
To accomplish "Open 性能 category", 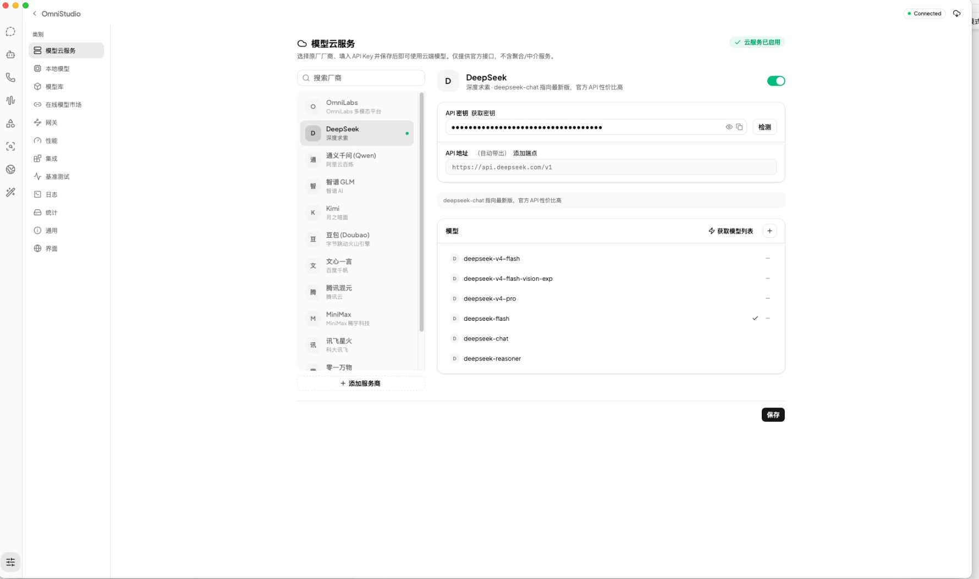I will click(66, 141).
